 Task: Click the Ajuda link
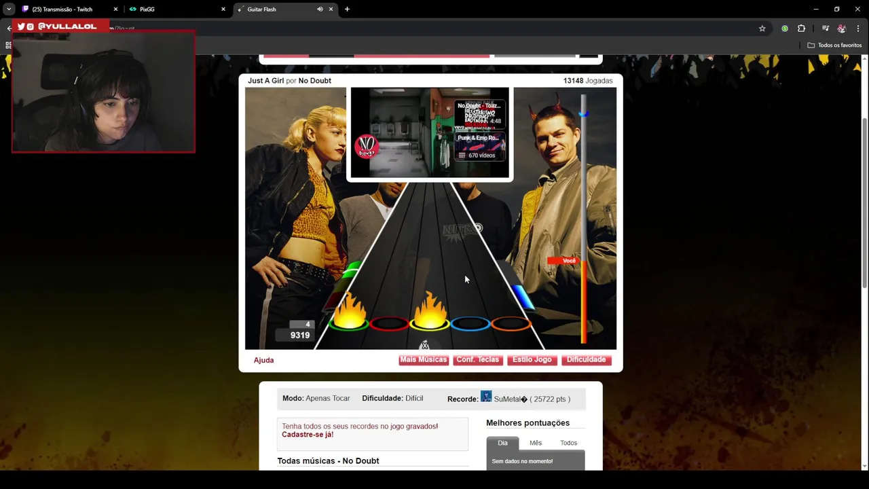pos(263,360)
